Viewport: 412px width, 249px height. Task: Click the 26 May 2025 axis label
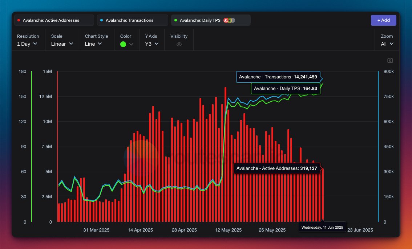click(272, 230)
